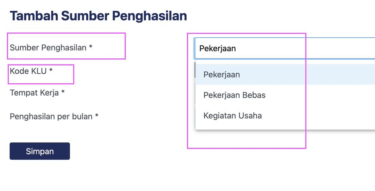Save the form with the Simpan button
The height and width of the screenshot is (191, 375).
point(40,151)
